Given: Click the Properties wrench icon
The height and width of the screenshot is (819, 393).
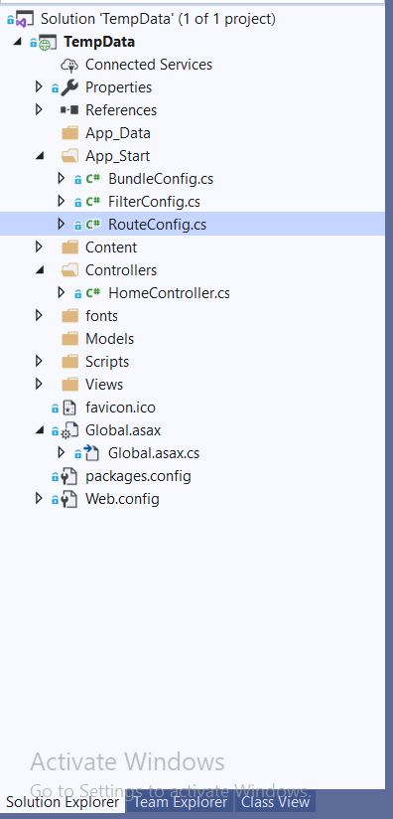Looking at the screenshot, I should (x=69, y=87).
